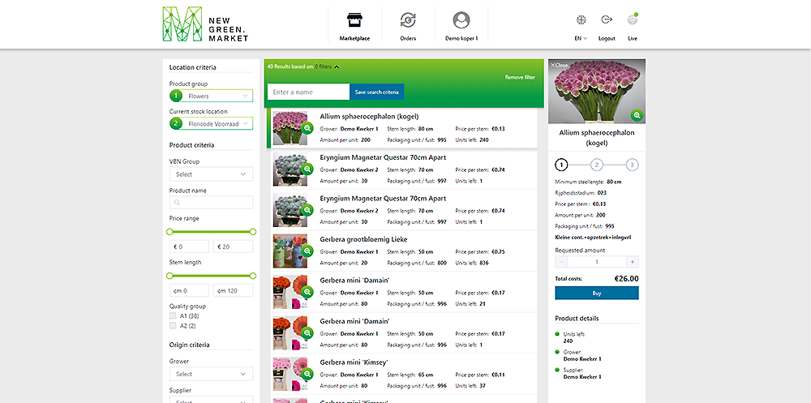This screenshot has width=811, height=403.
Task: Check the A2 (2) quality checkbox
Action: pyautogui.click(x=173, y=325)
